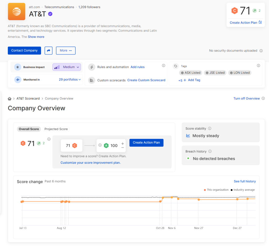The image size is (269, 248).
Task: Click Add Tag
Action: 192,80
